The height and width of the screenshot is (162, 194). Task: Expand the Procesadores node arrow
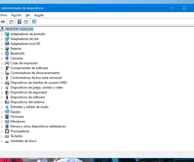click(x=2, y=131)
